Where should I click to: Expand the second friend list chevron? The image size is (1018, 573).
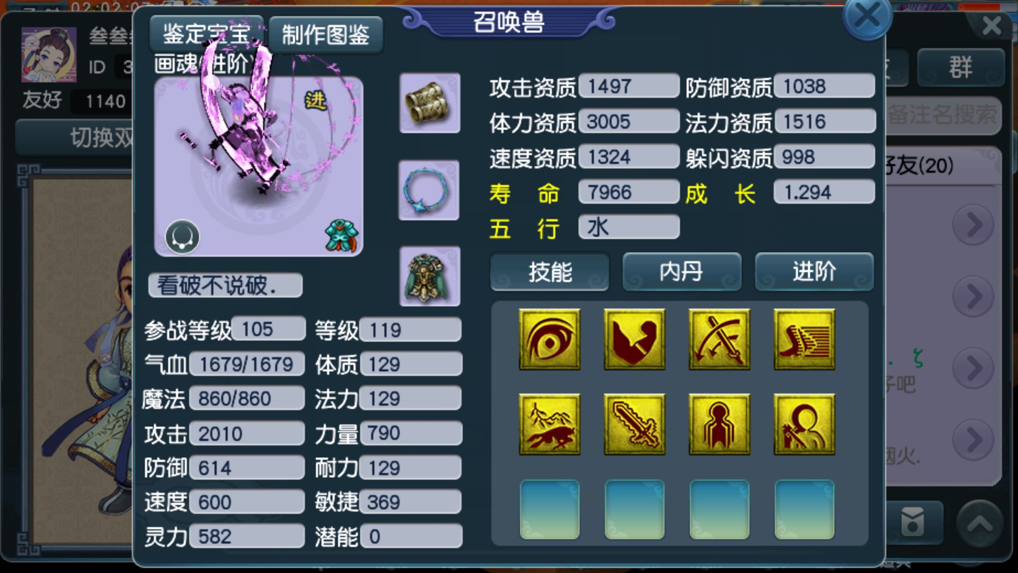(973, 296)
